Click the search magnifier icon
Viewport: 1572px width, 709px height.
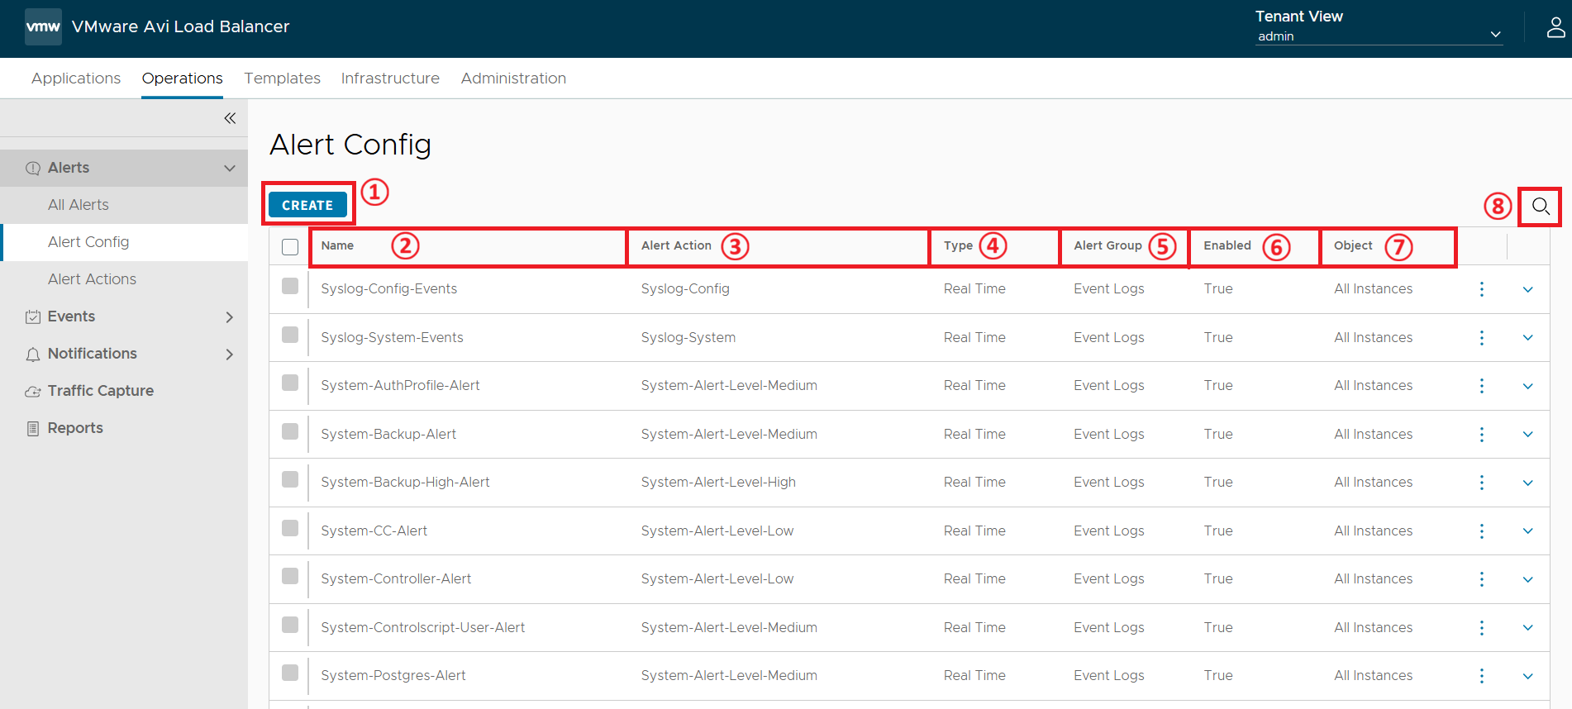click(1541, 206)
